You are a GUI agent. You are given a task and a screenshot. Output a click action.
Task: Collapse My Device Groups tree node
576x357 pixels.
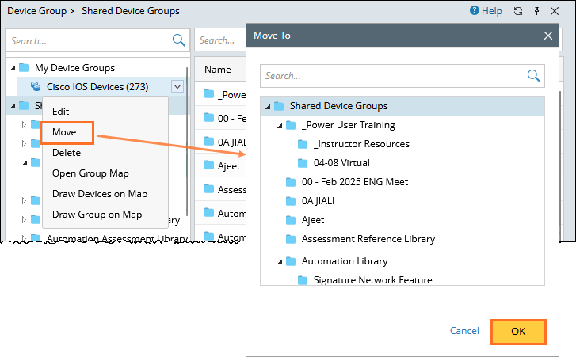11,68
